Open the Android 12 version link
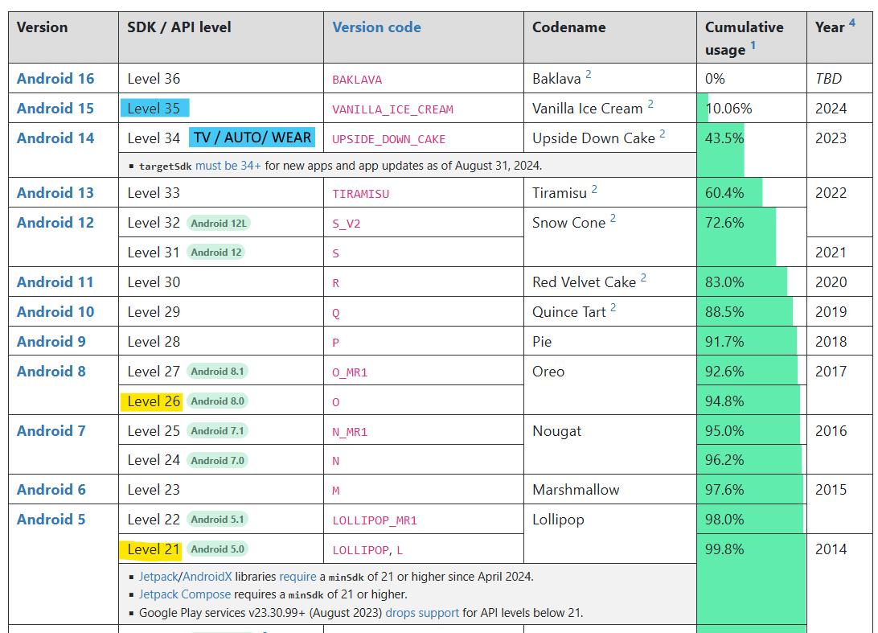 [x=55, y=222]
